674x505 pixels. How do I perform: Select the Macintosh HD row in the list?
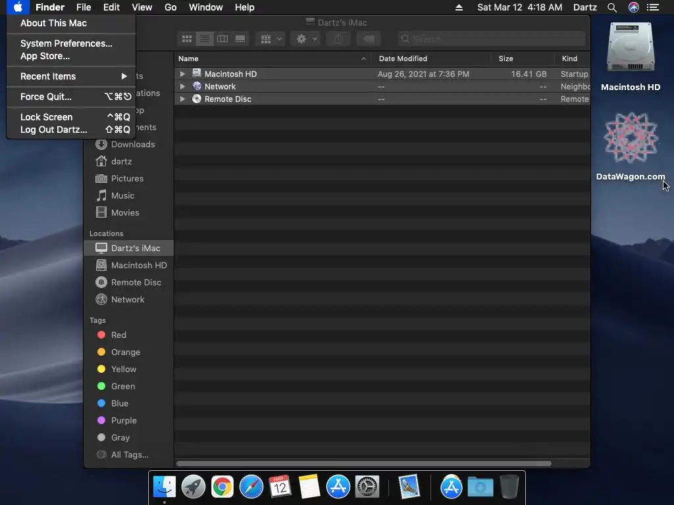pos(382,74)
